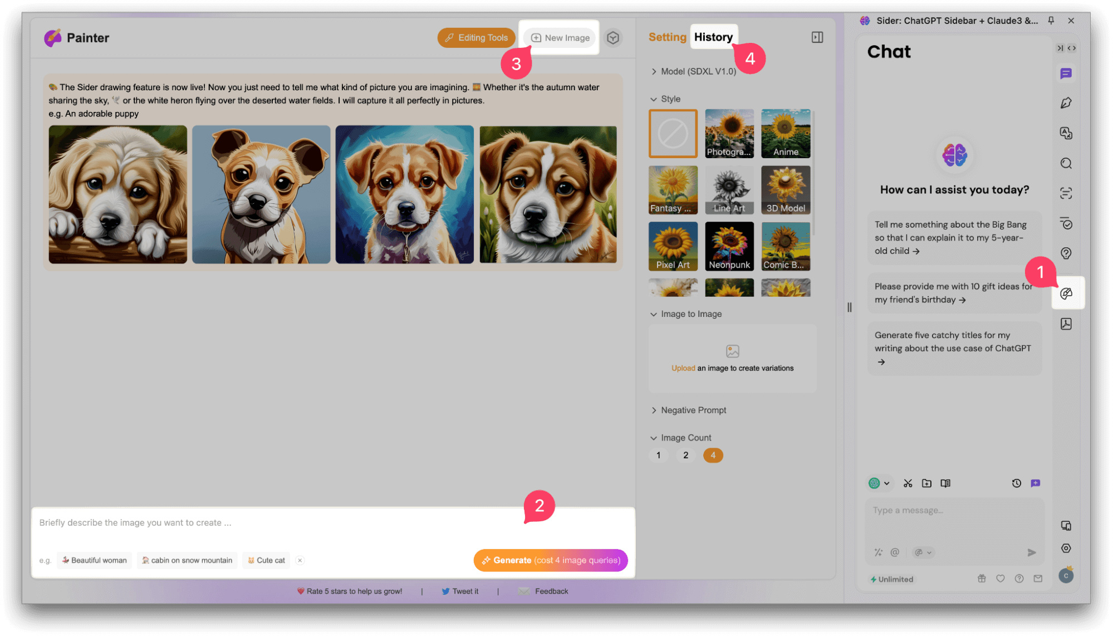Select the Neonpunk style thumbnail
Viewport: 1113px width, 636px height.
(729, 246)
